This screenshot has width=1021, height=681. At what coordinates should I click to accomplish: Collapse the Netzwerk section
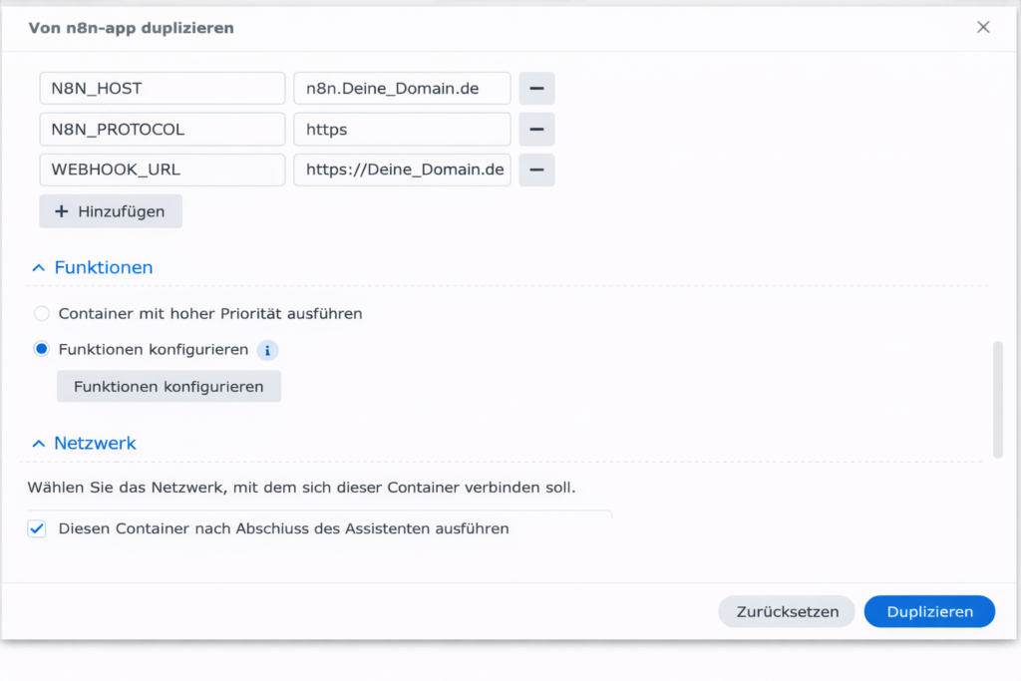pos(39,444)
